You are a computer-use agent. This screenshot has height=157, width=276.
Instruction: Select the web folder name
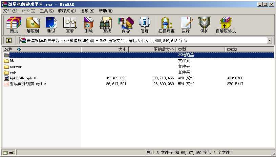pyautogui.click(x=13, y=73)
